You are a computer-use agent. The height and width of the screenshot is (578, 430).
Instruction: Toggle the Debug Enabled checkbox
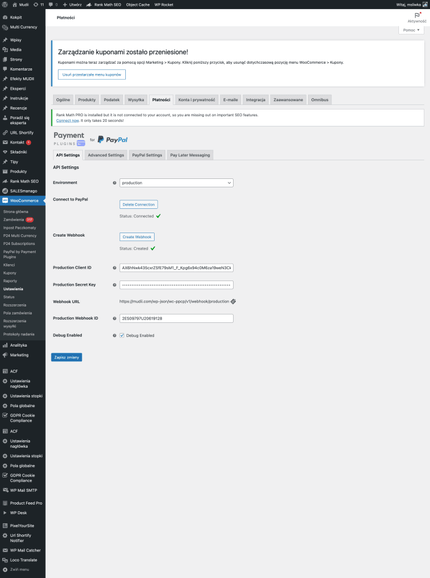122,335
